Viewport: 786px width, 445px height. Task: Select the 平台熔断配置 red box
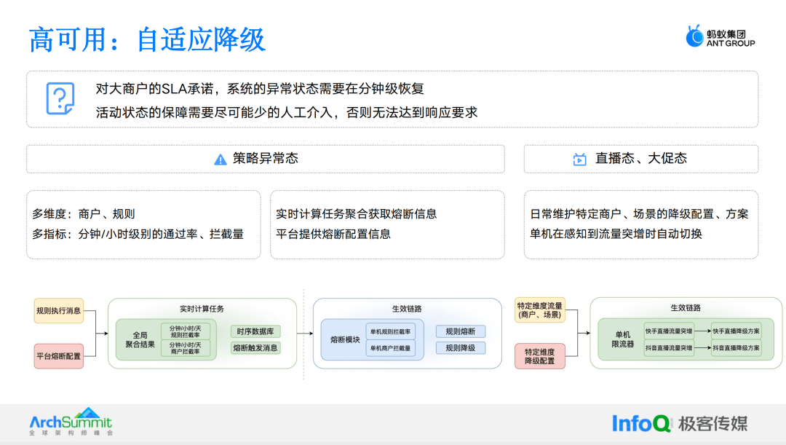[59, 356]
